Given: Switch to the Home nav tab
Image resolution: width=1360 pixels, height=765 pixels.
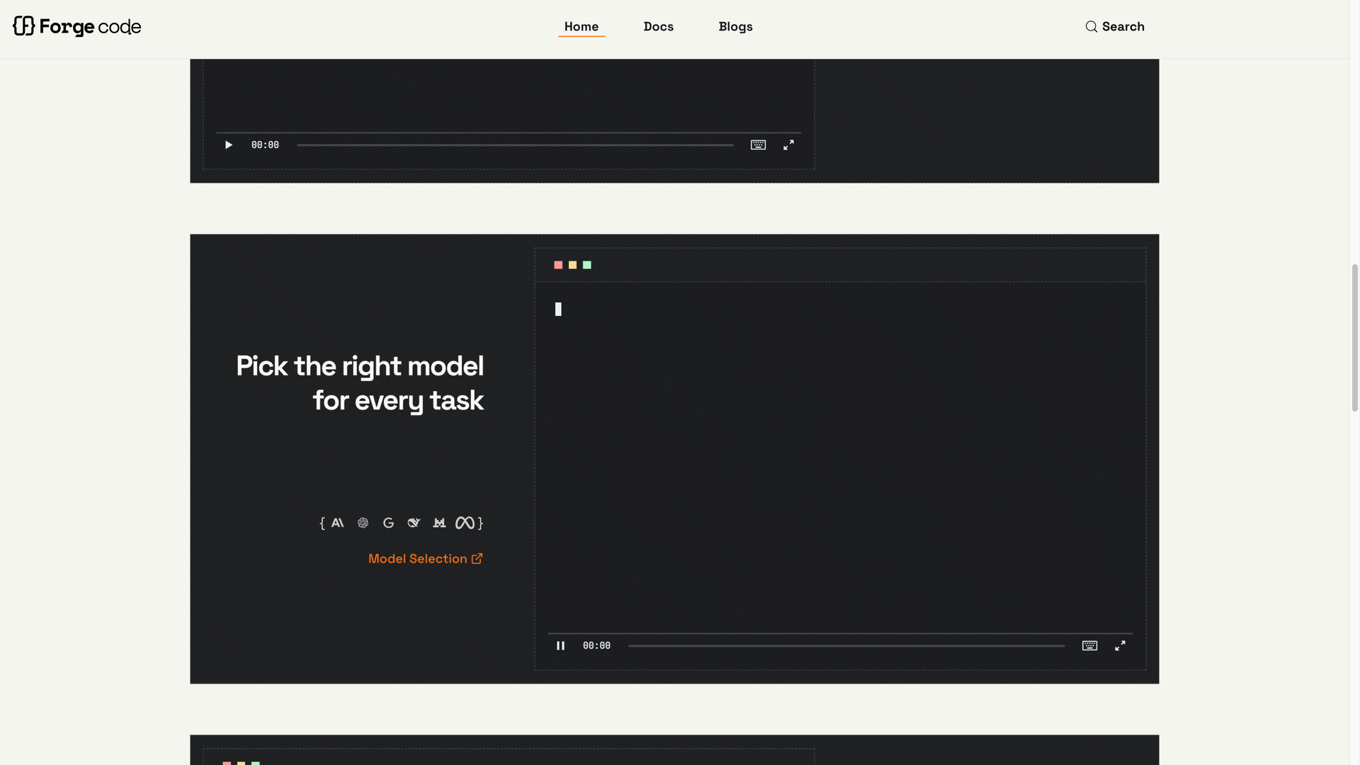Looking at the screenshot, I should (x=582, y=26).
